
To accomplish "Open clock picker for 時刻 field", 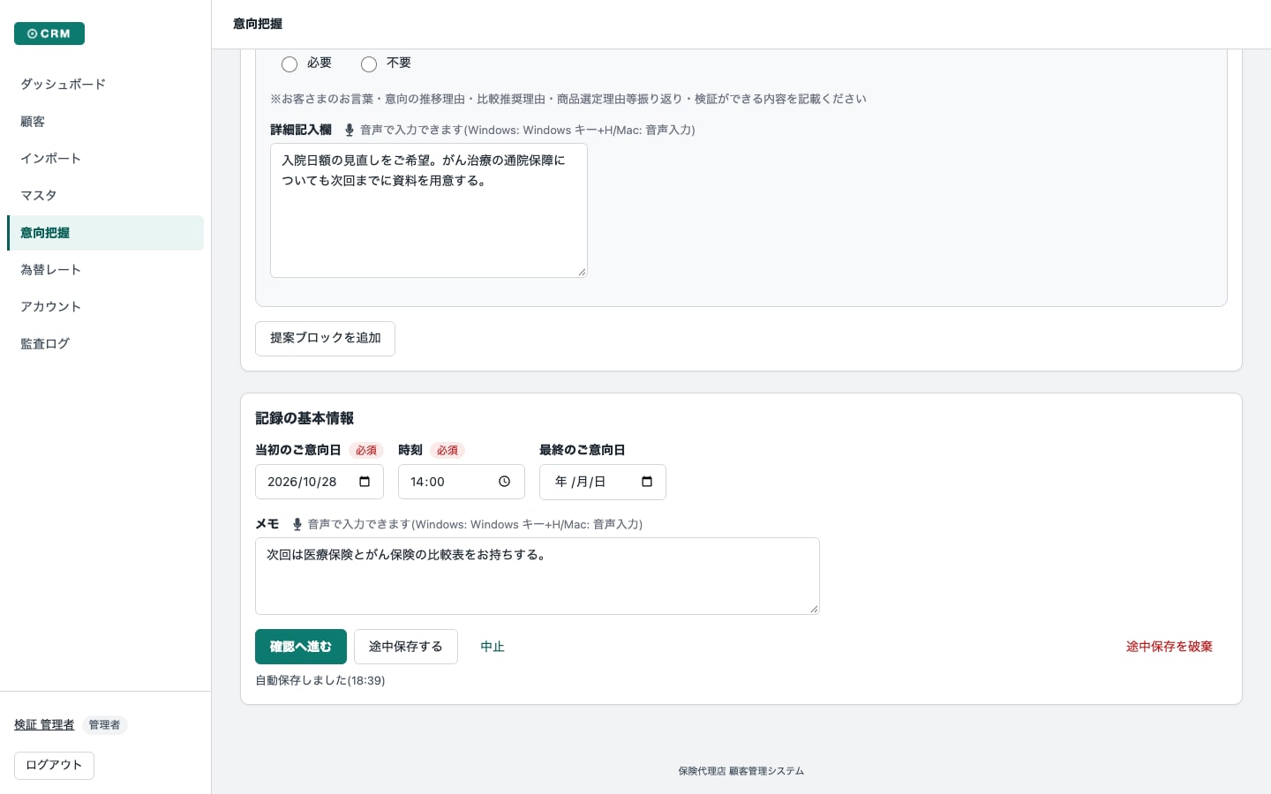I will pyautogui.click(x=505, y=482).
